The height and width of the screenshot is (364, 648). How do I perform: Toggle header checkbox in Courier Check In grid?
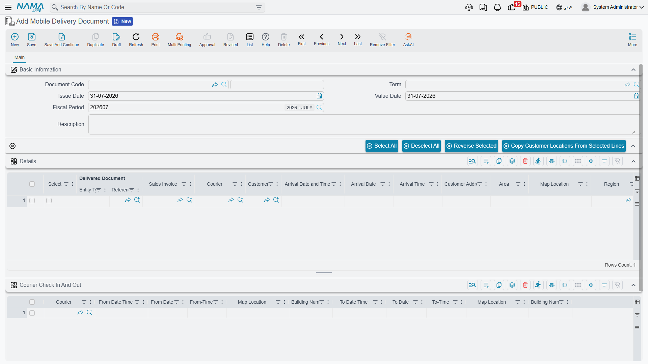click(x=32, y=302)
